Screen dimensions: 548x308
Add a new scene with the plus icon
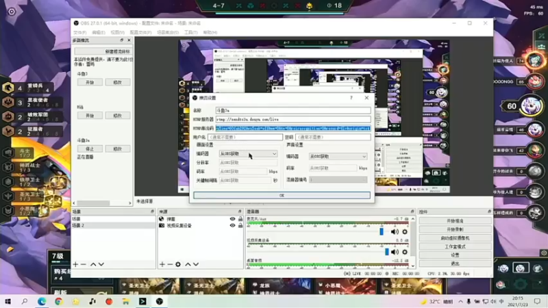click(x=75, y=264)
